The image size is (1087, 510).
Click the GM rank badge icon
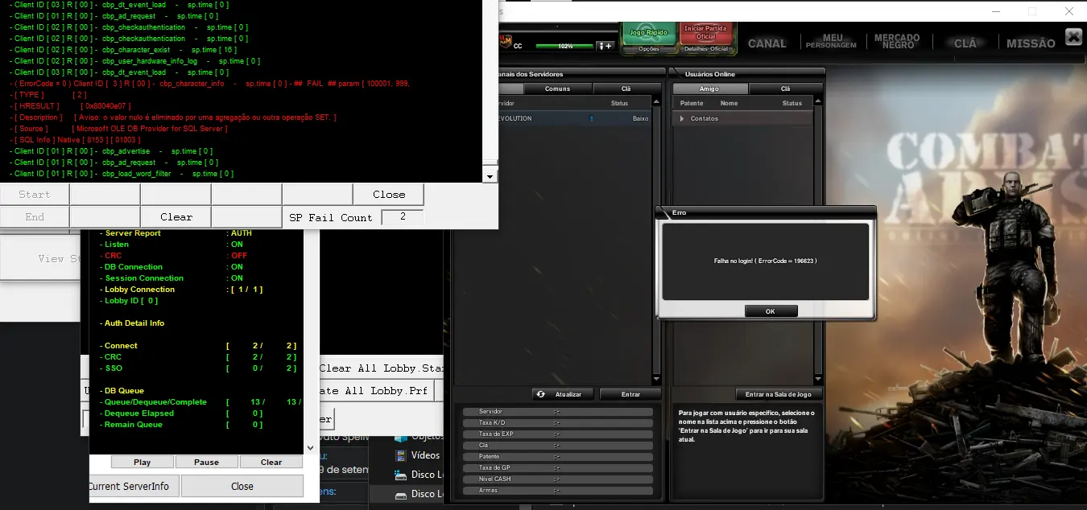(x=506, y=41)
